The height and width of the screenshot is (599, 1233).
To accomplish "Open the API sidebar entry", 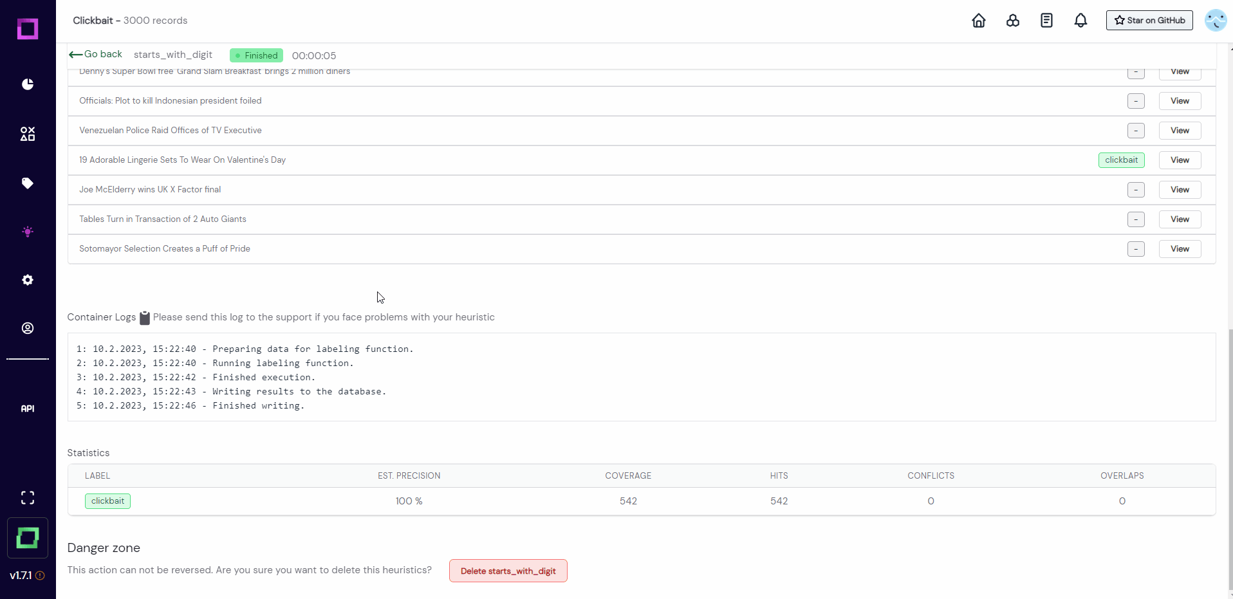I will (28, 409).
